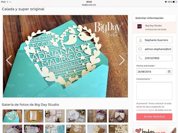Edit the Stephanie Guerrero name field
The image size is (178, 133).
[154, 40]
